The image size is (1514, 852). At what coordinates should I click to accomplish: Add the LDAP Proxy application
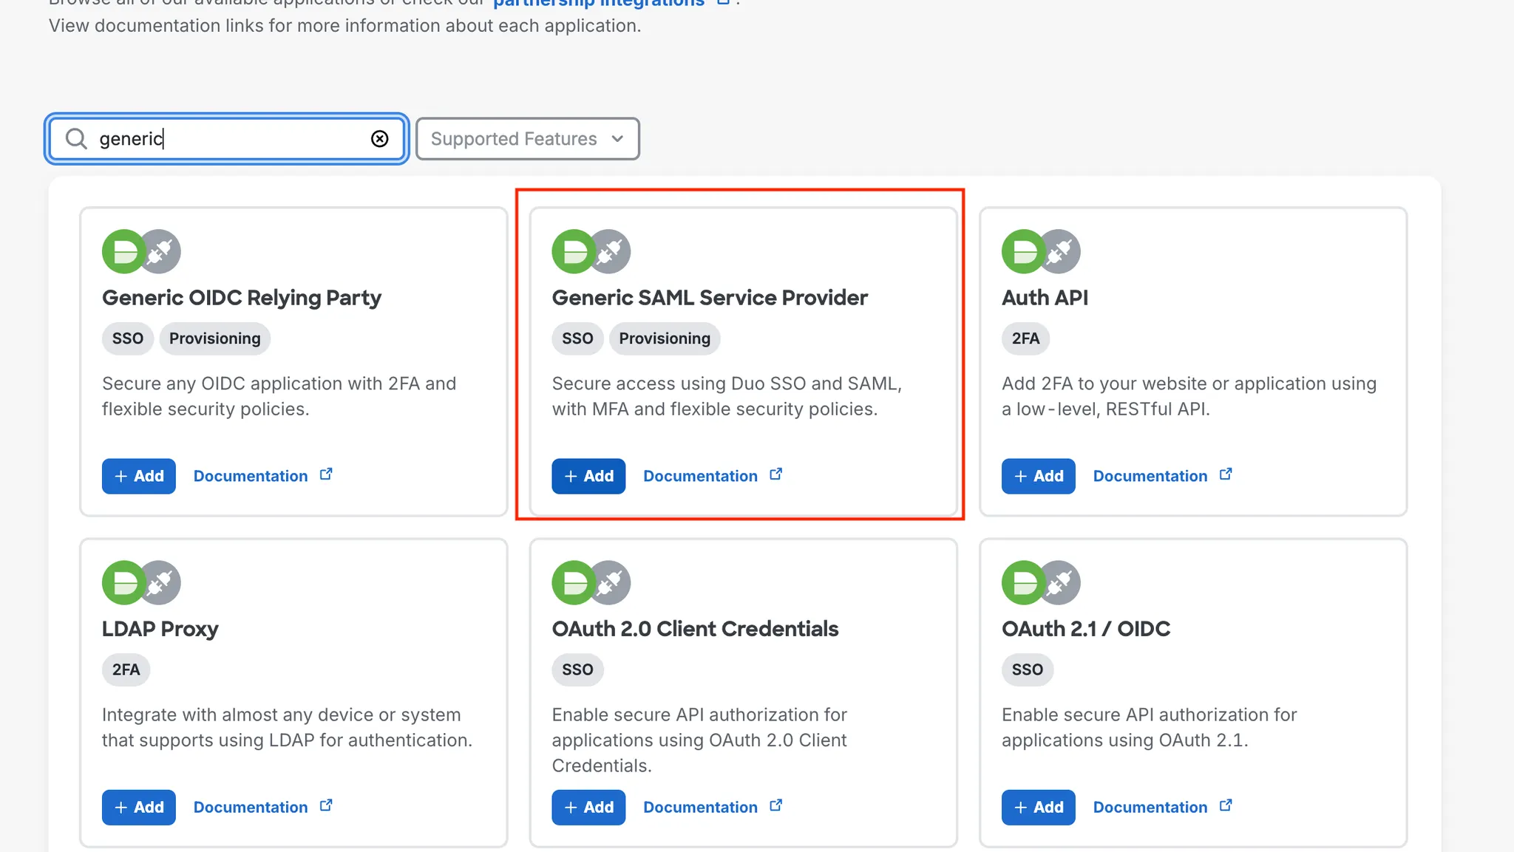[x=139, y=807]
